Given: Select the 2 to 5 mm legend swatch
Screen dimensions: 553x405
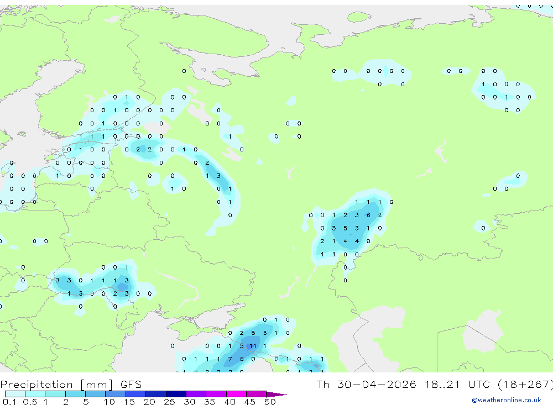Looking at the screenshot, I should [75, 394].
